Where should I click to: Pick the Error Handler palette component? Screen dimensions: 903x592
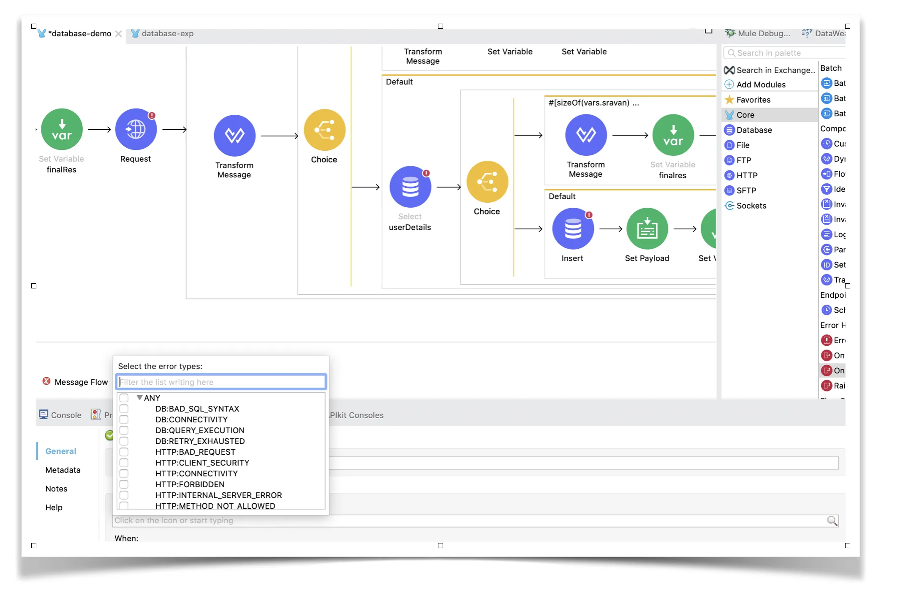(x=833, y=340)
